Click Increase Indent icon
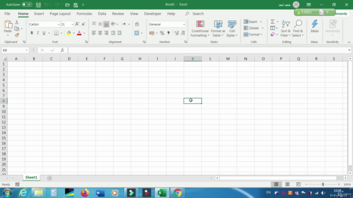This screenshot has width=353, height=198. (119, 33)
